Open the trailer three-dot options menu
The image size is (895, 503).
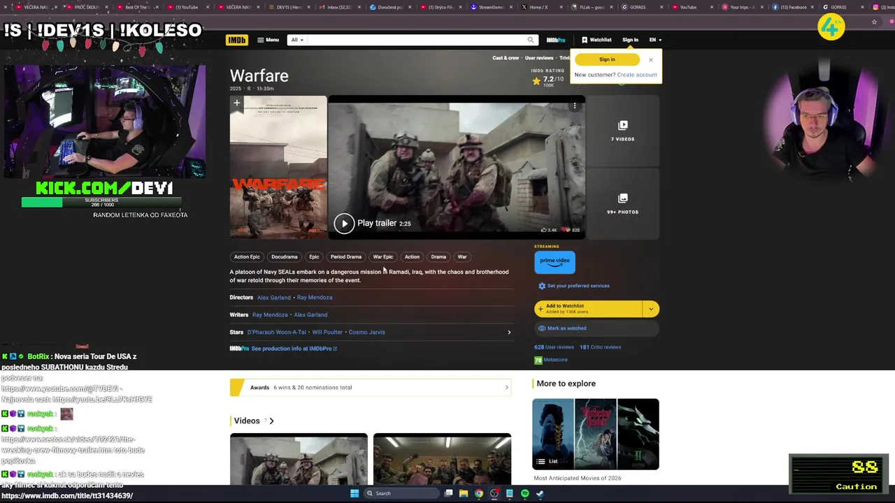click(x=575, y=106)
